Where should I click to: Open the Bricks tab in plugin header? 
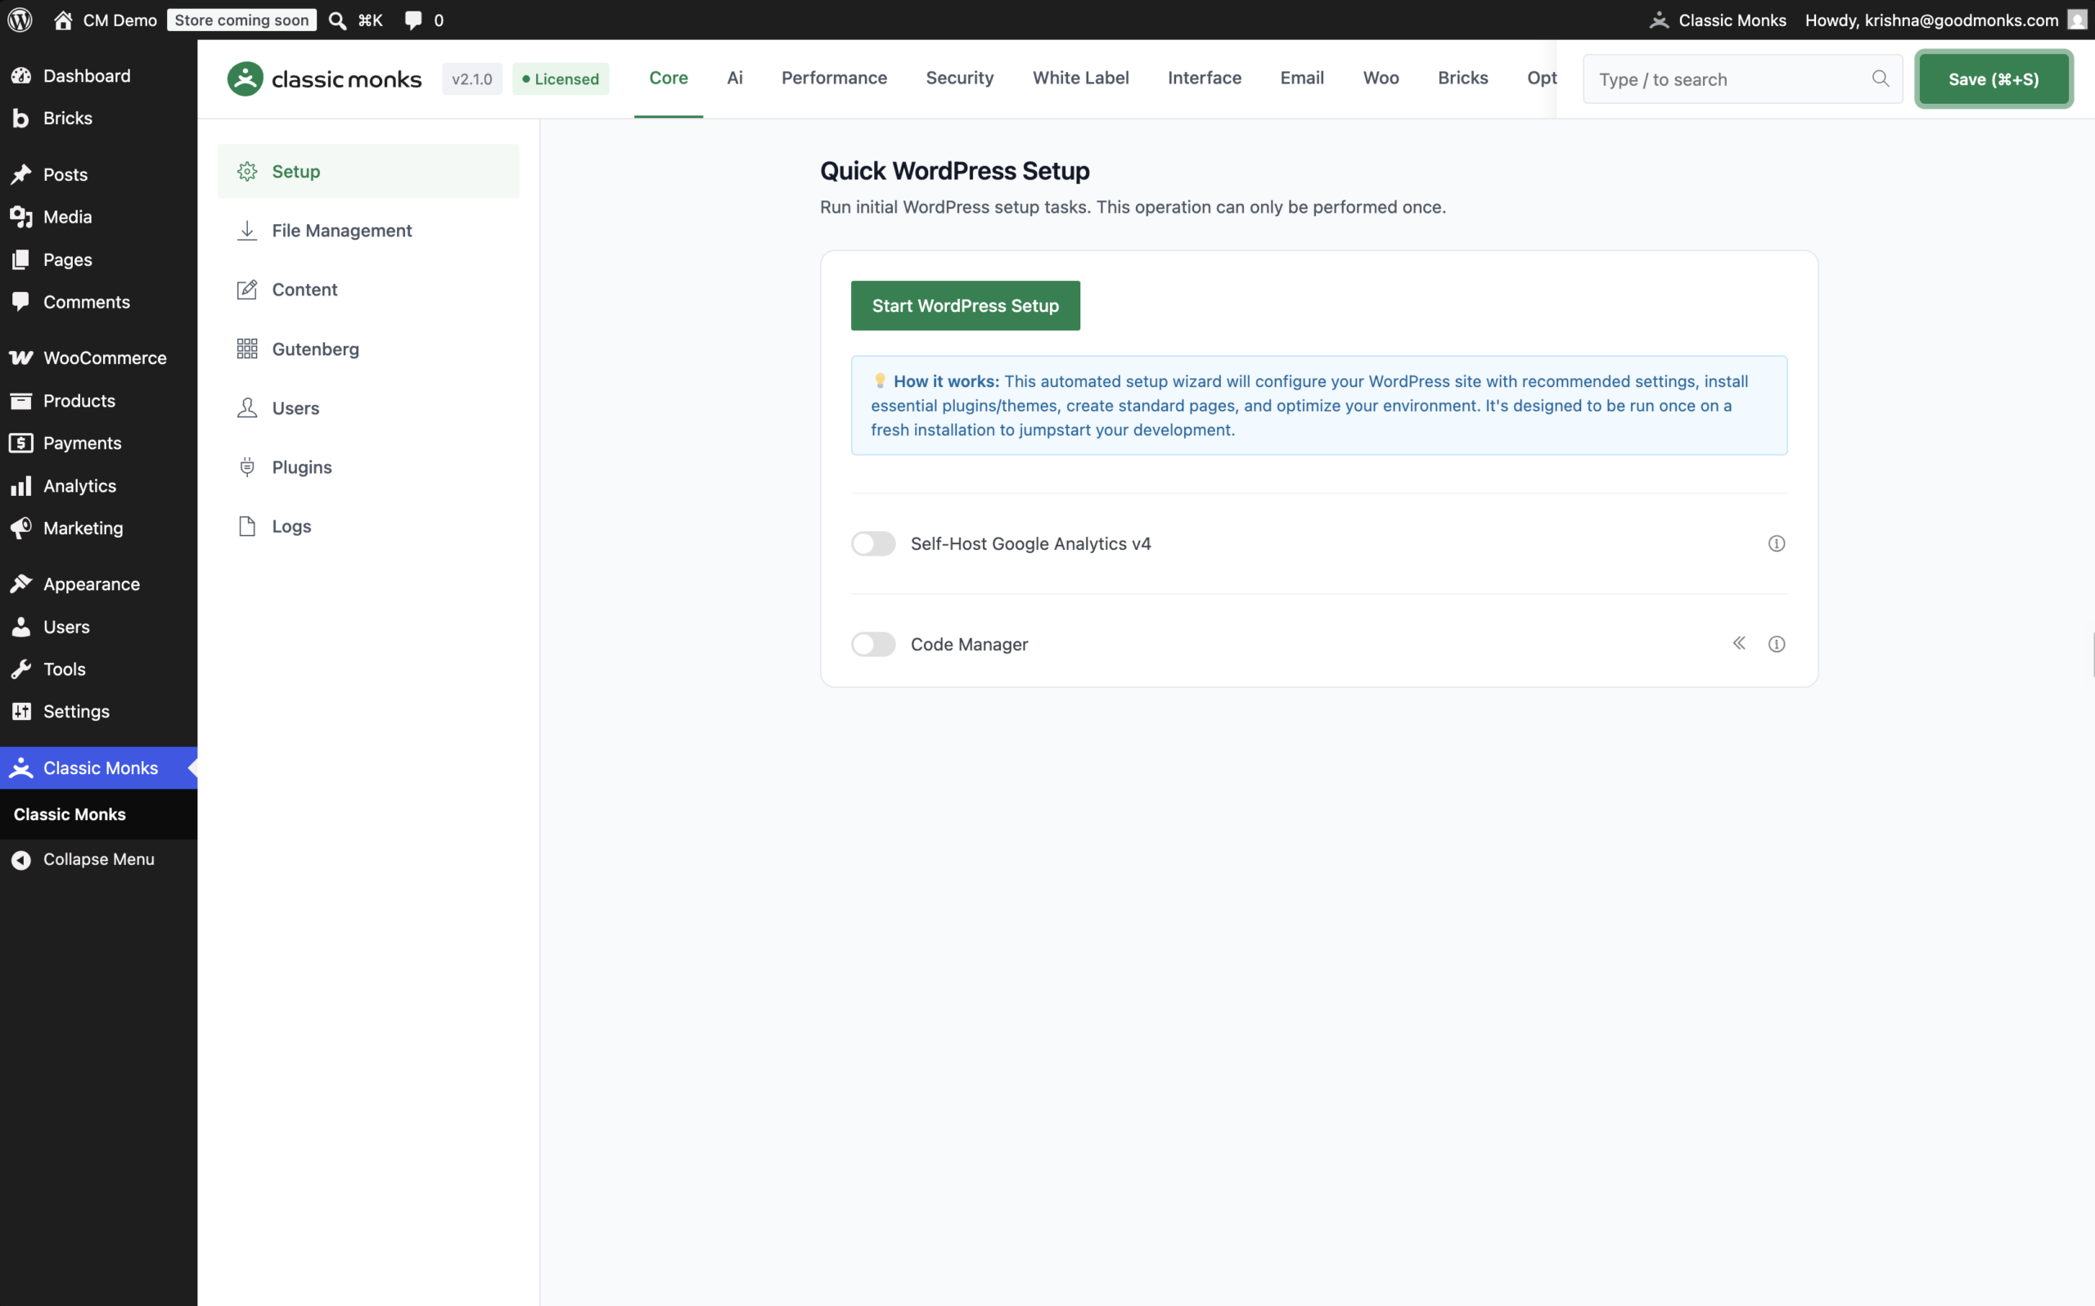pyautogui.click(x=1462, y=78)
